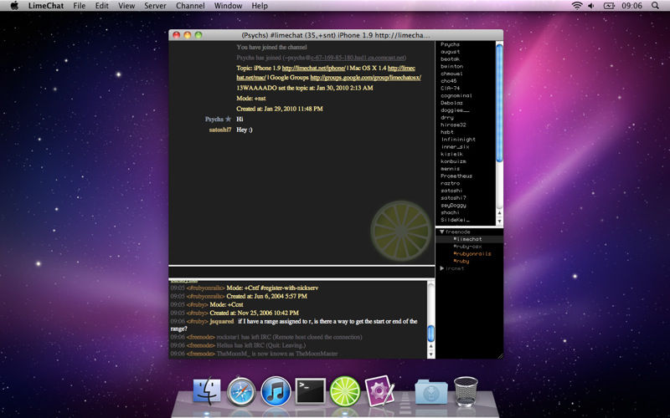Screen dimensions: 670x418
Task: Open Finder from the Dock
Action: click(x=207, y=390)
